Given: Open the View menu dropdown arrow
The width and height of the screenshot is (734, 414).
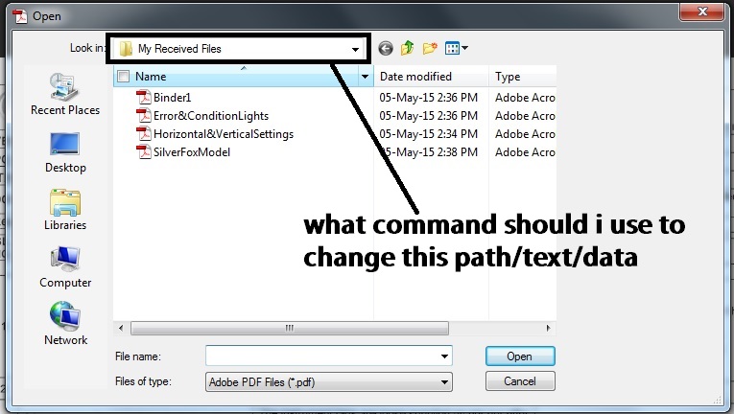Looking at the screenshot, I should click(464, 48).
